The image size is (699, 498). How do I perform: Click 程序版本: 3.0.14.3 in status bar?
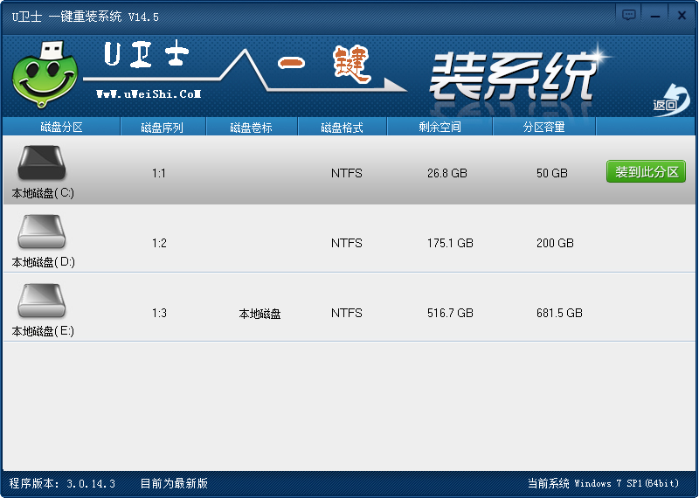62,483
